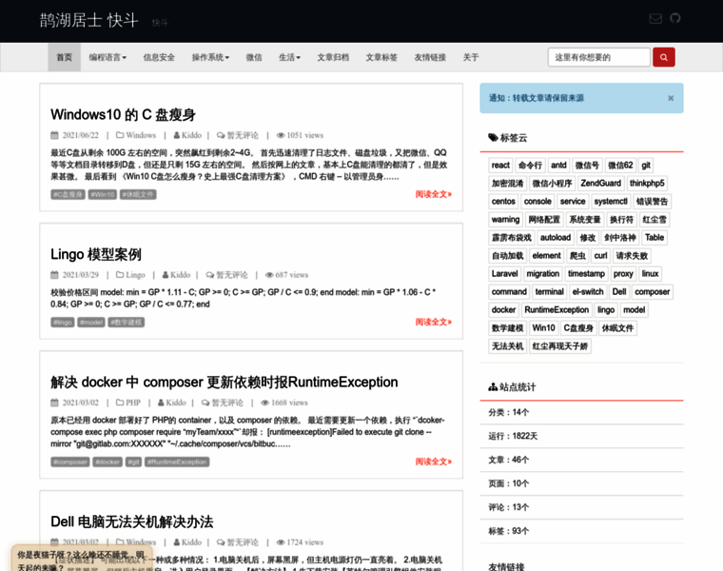This screenshot has height=571, width=723.
Task: Click the #Win10 post tag
Action: click(x=103, y=195)
